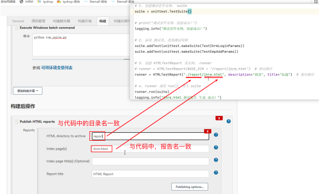Open help for Publish HTML reports
Viewport: 319px width, 194px height.
click(x=228, y=121)
